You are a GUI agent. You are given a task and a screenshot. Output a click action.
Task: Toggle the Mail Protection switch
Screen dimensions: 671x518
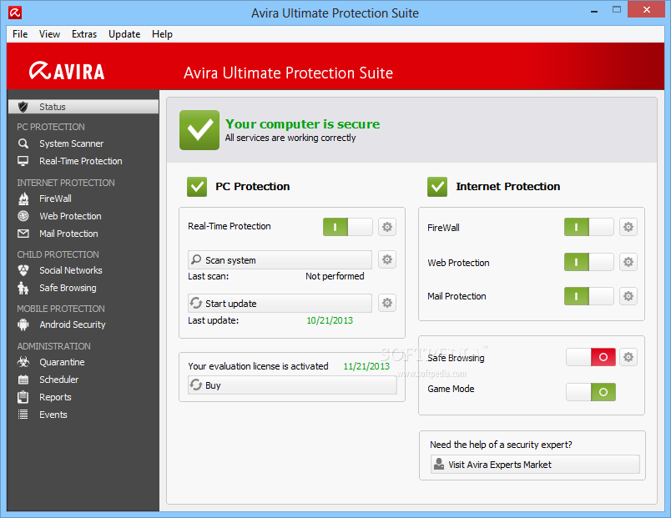tap(589, 296)
